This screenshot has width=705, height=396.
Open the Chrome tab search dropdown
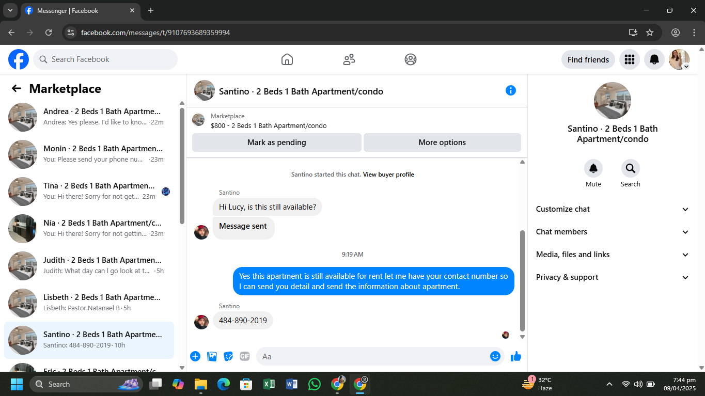pyautogui.click(x=10, y=10)
